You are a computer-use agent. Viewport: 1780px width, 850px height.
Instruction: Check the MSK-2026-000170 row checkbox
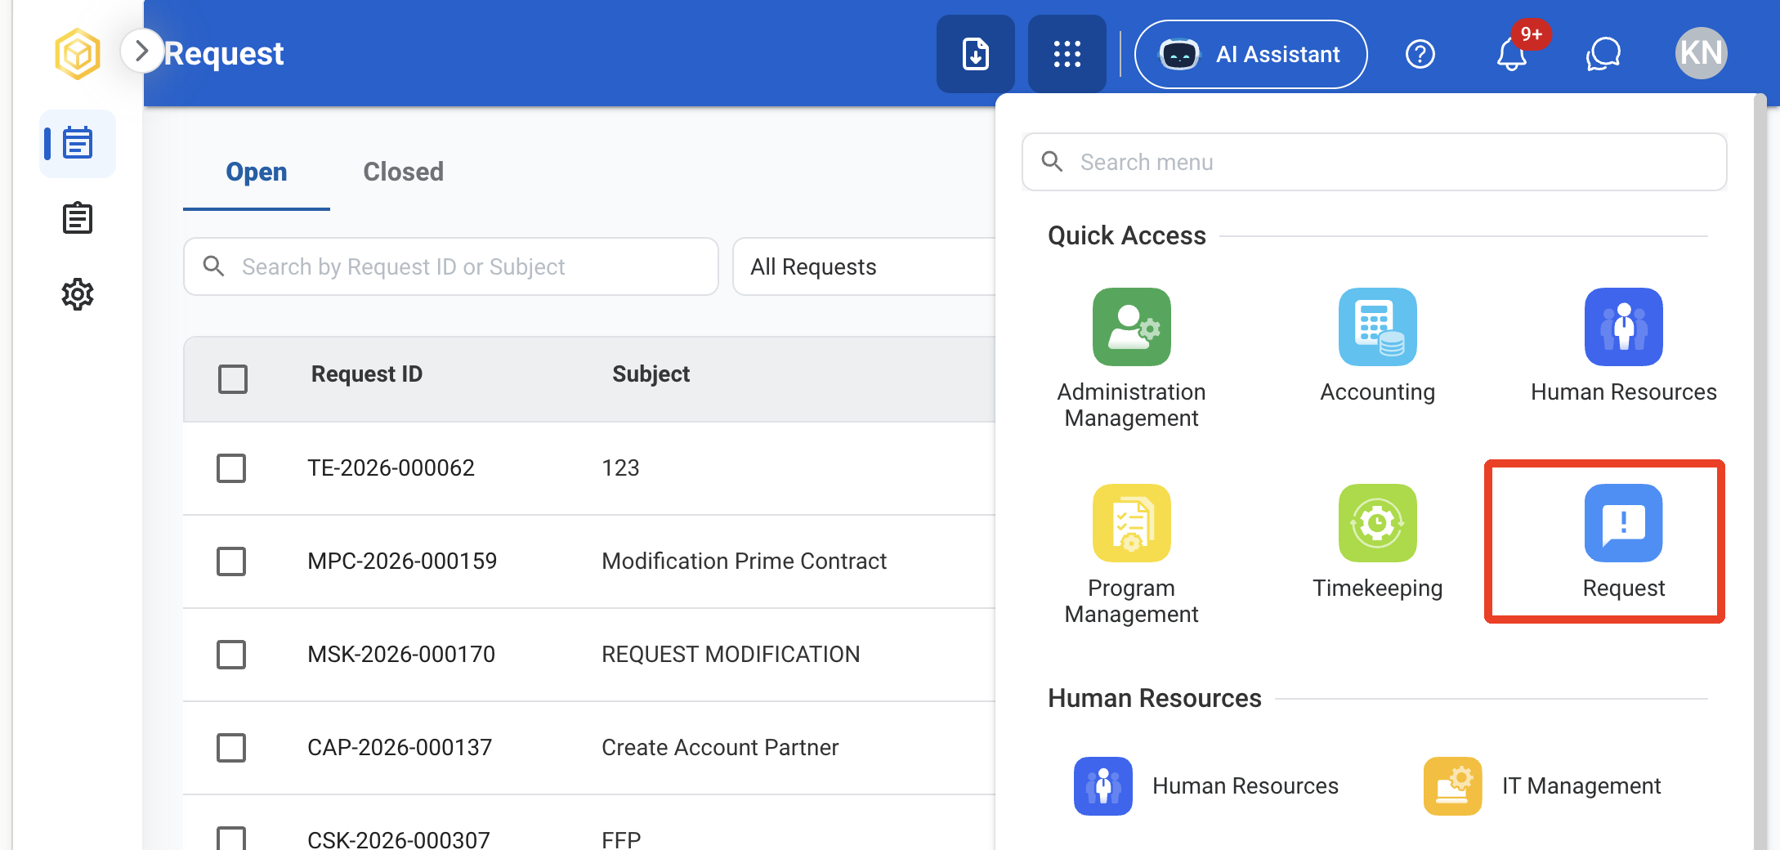click(x=231, y=655)
